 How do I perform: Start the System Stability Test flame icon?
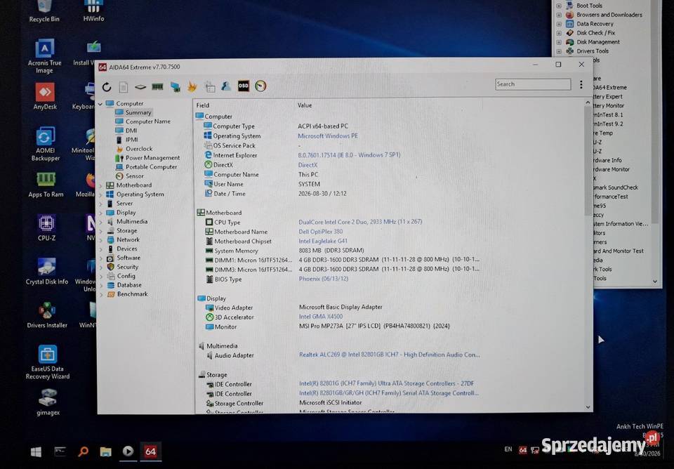(x=192, y=87)
